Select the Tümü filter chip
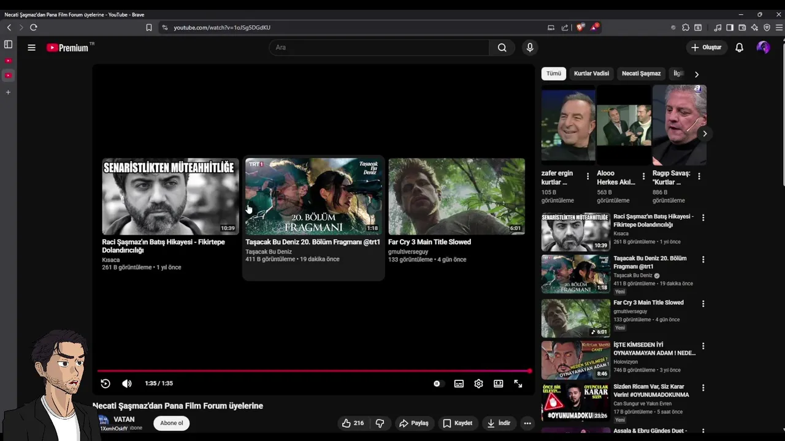785x441 pixels. tap(554, 73)
